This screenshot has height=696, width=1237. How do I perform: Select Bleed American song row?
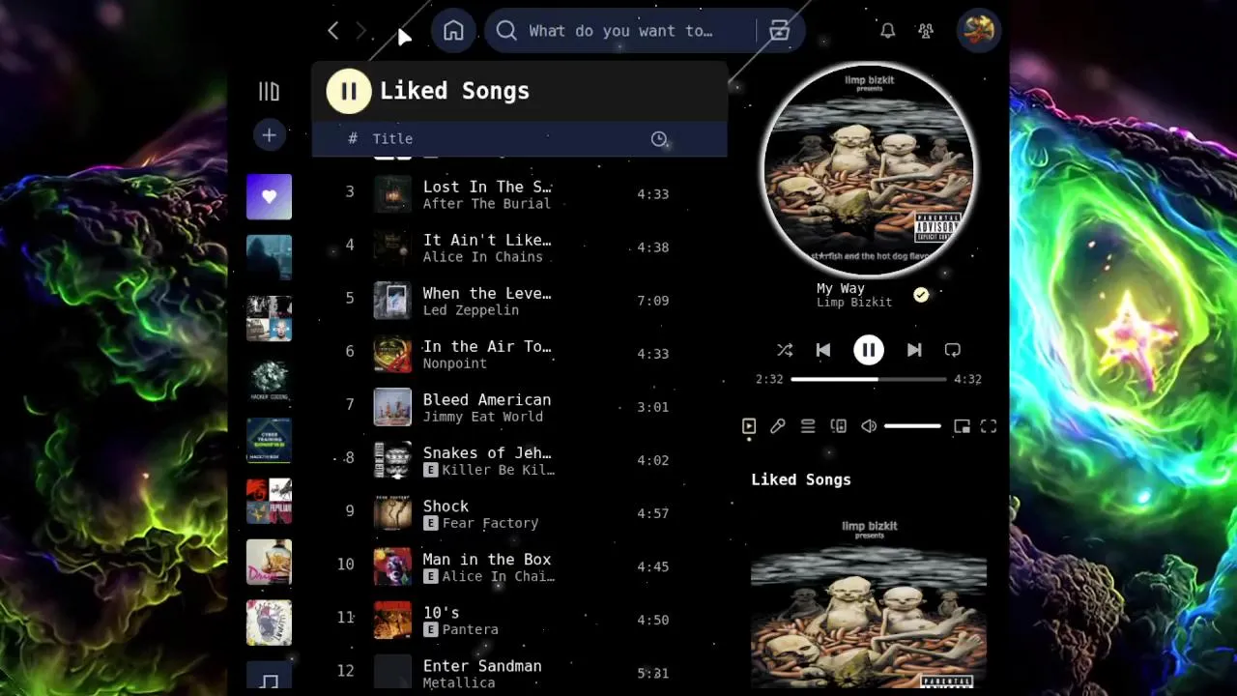(x=519, y=407)
